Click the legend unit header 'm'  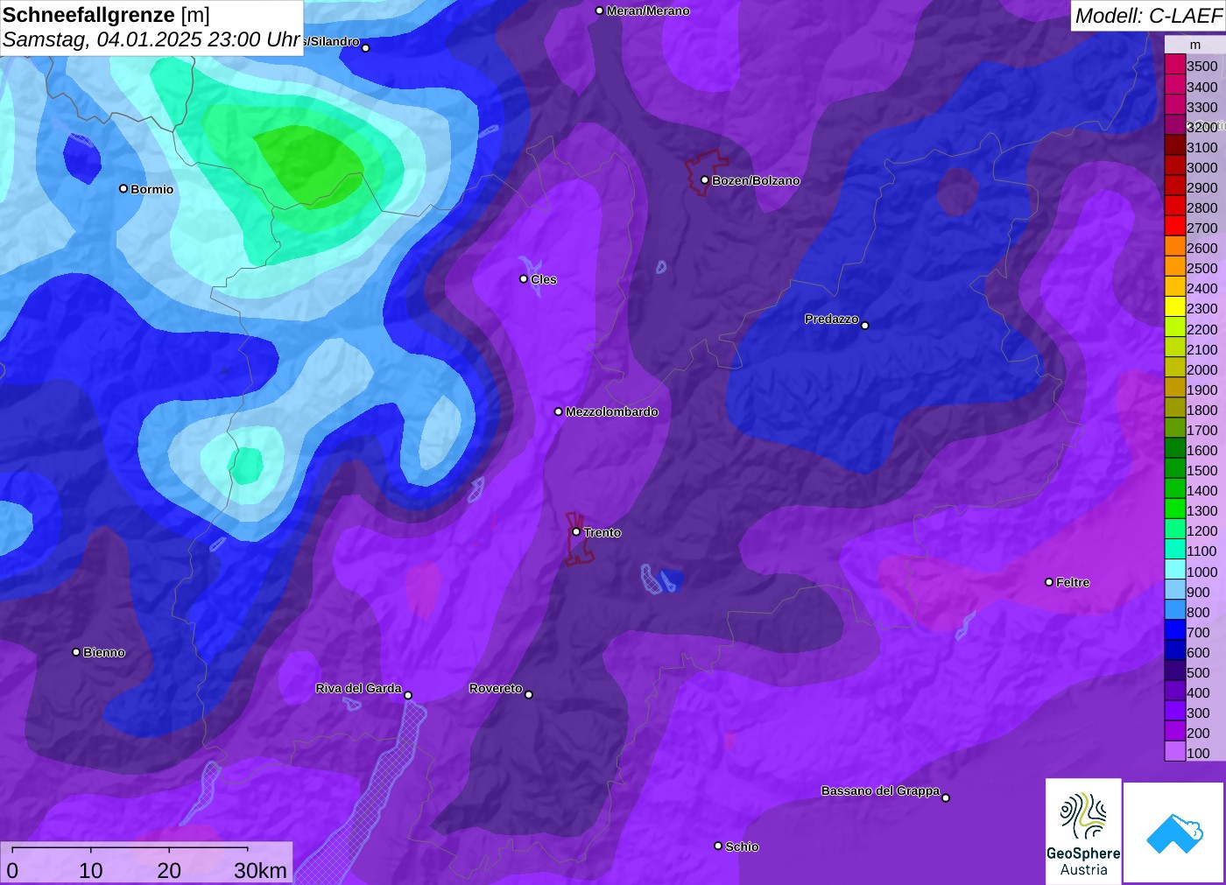point(1194,45)
